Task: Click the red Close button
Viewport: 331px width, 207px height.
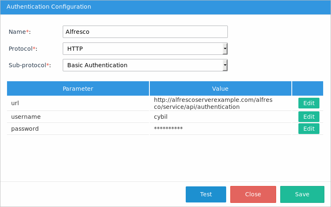Action: click(x=253, y=194)
